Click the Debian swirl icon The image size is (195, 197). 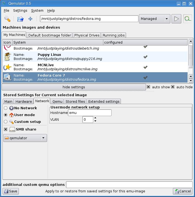click(7, 47)
